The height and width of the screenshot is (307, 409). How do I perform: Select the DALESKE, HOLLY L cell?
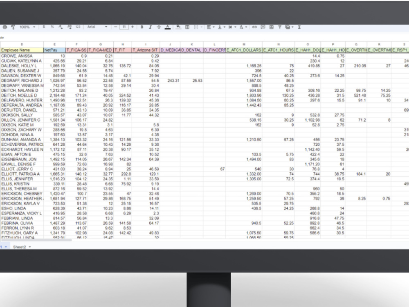(x=22, y=66)
